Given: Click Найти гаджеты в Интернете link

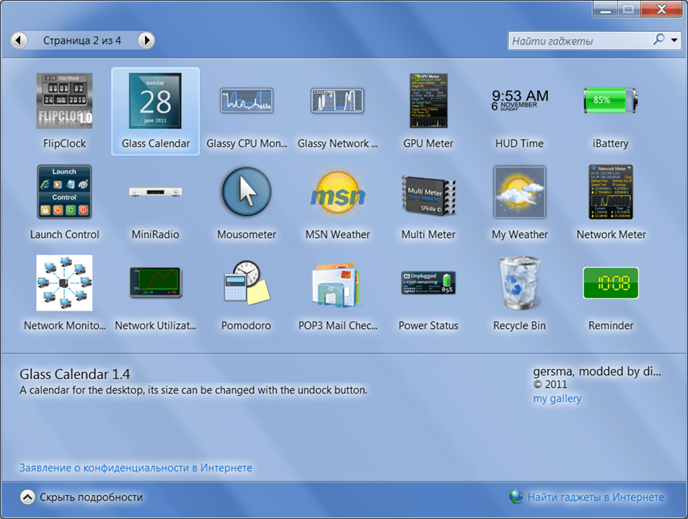Looking at the screenshot, I should coord(596,497).
